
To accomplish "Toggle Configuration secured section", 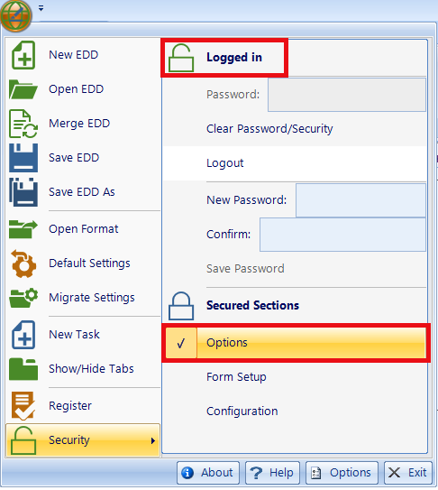I will tap(296, 411).
